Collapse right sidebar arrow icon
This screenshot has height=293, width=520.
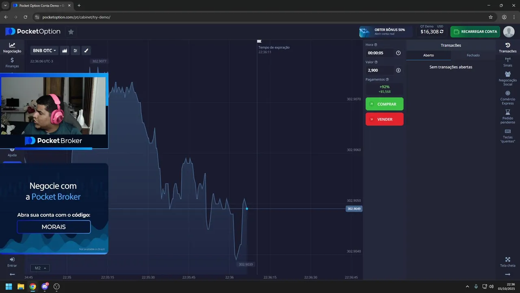[508, 274]
